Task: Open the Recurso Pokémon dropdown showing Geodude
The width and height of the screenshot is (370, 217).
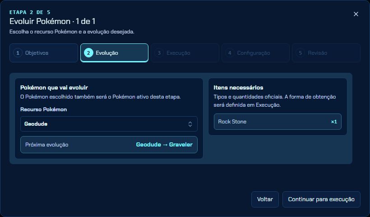Action: point(109,124)
